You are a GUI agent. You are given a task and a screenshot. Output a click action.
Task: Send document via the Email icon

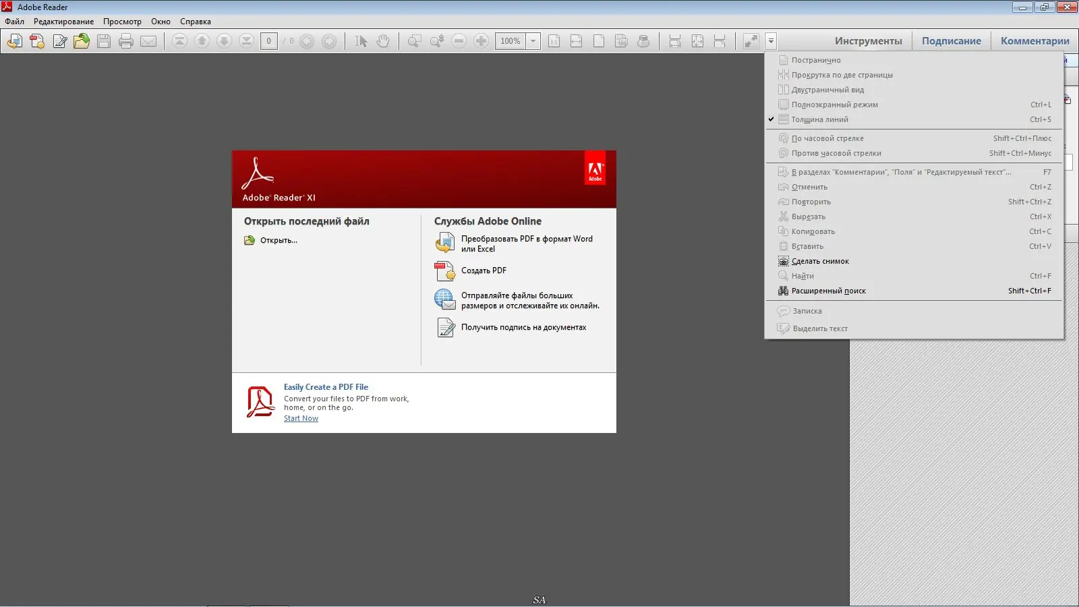tap(149, 41)
